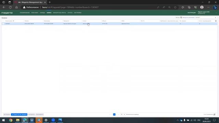Viewport: 219px width, 123px height.
Task: Open the browser collections icon
Action: tap(189, 7)
